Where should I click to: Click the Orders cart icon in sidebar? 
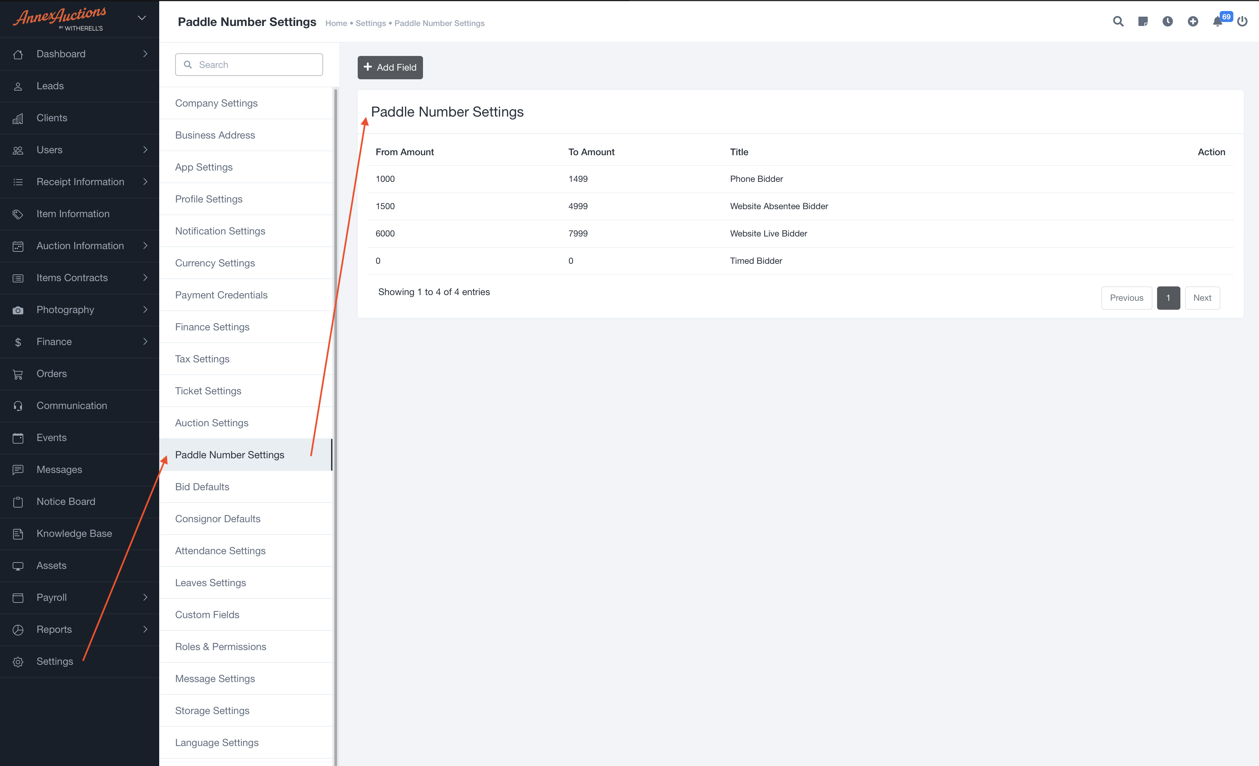click(18, 374)
